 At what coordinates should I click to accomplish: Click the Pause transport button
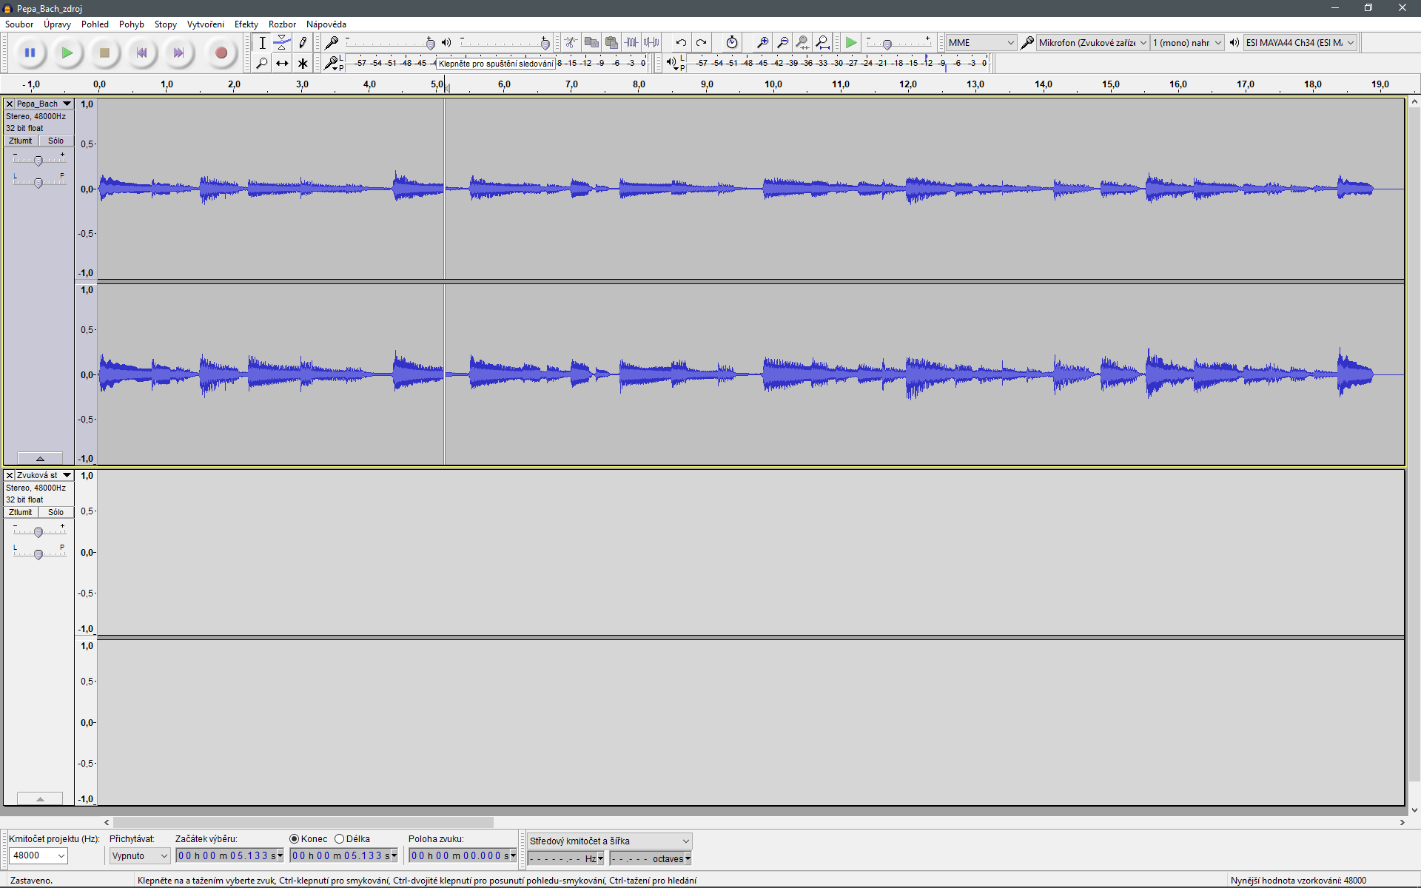point(30,53)
